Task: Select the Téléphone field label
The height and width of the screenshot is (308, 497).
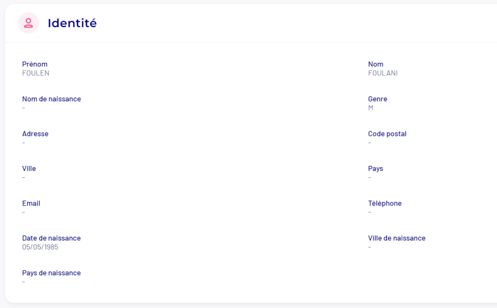Action: point(385,203)
